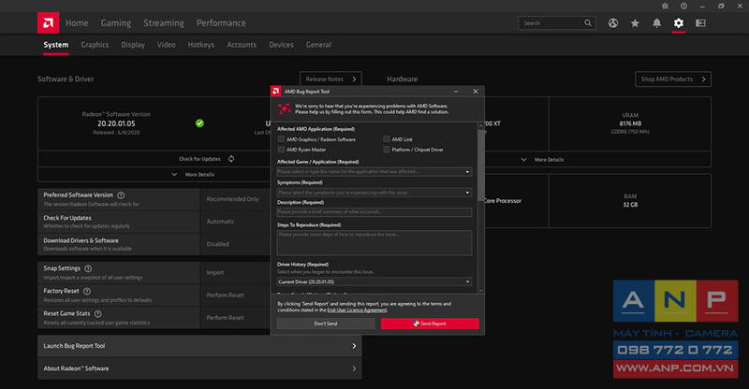Select the Devices settings tab
This screenshot has width=749, height=389.
pos(282,45)
